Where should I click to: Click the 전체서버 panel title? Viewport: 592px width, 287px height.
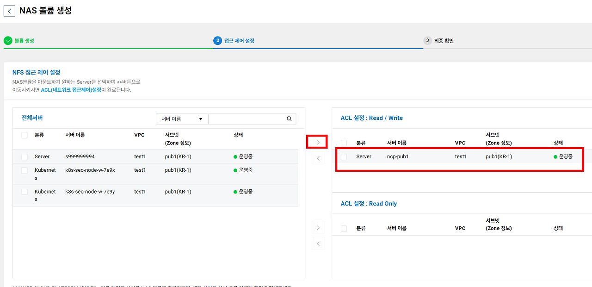pos(32,118)
